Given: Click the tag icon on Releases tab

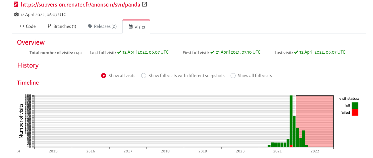Looking at the screenshot, I should pyautogui.click(x=90, y=26).
